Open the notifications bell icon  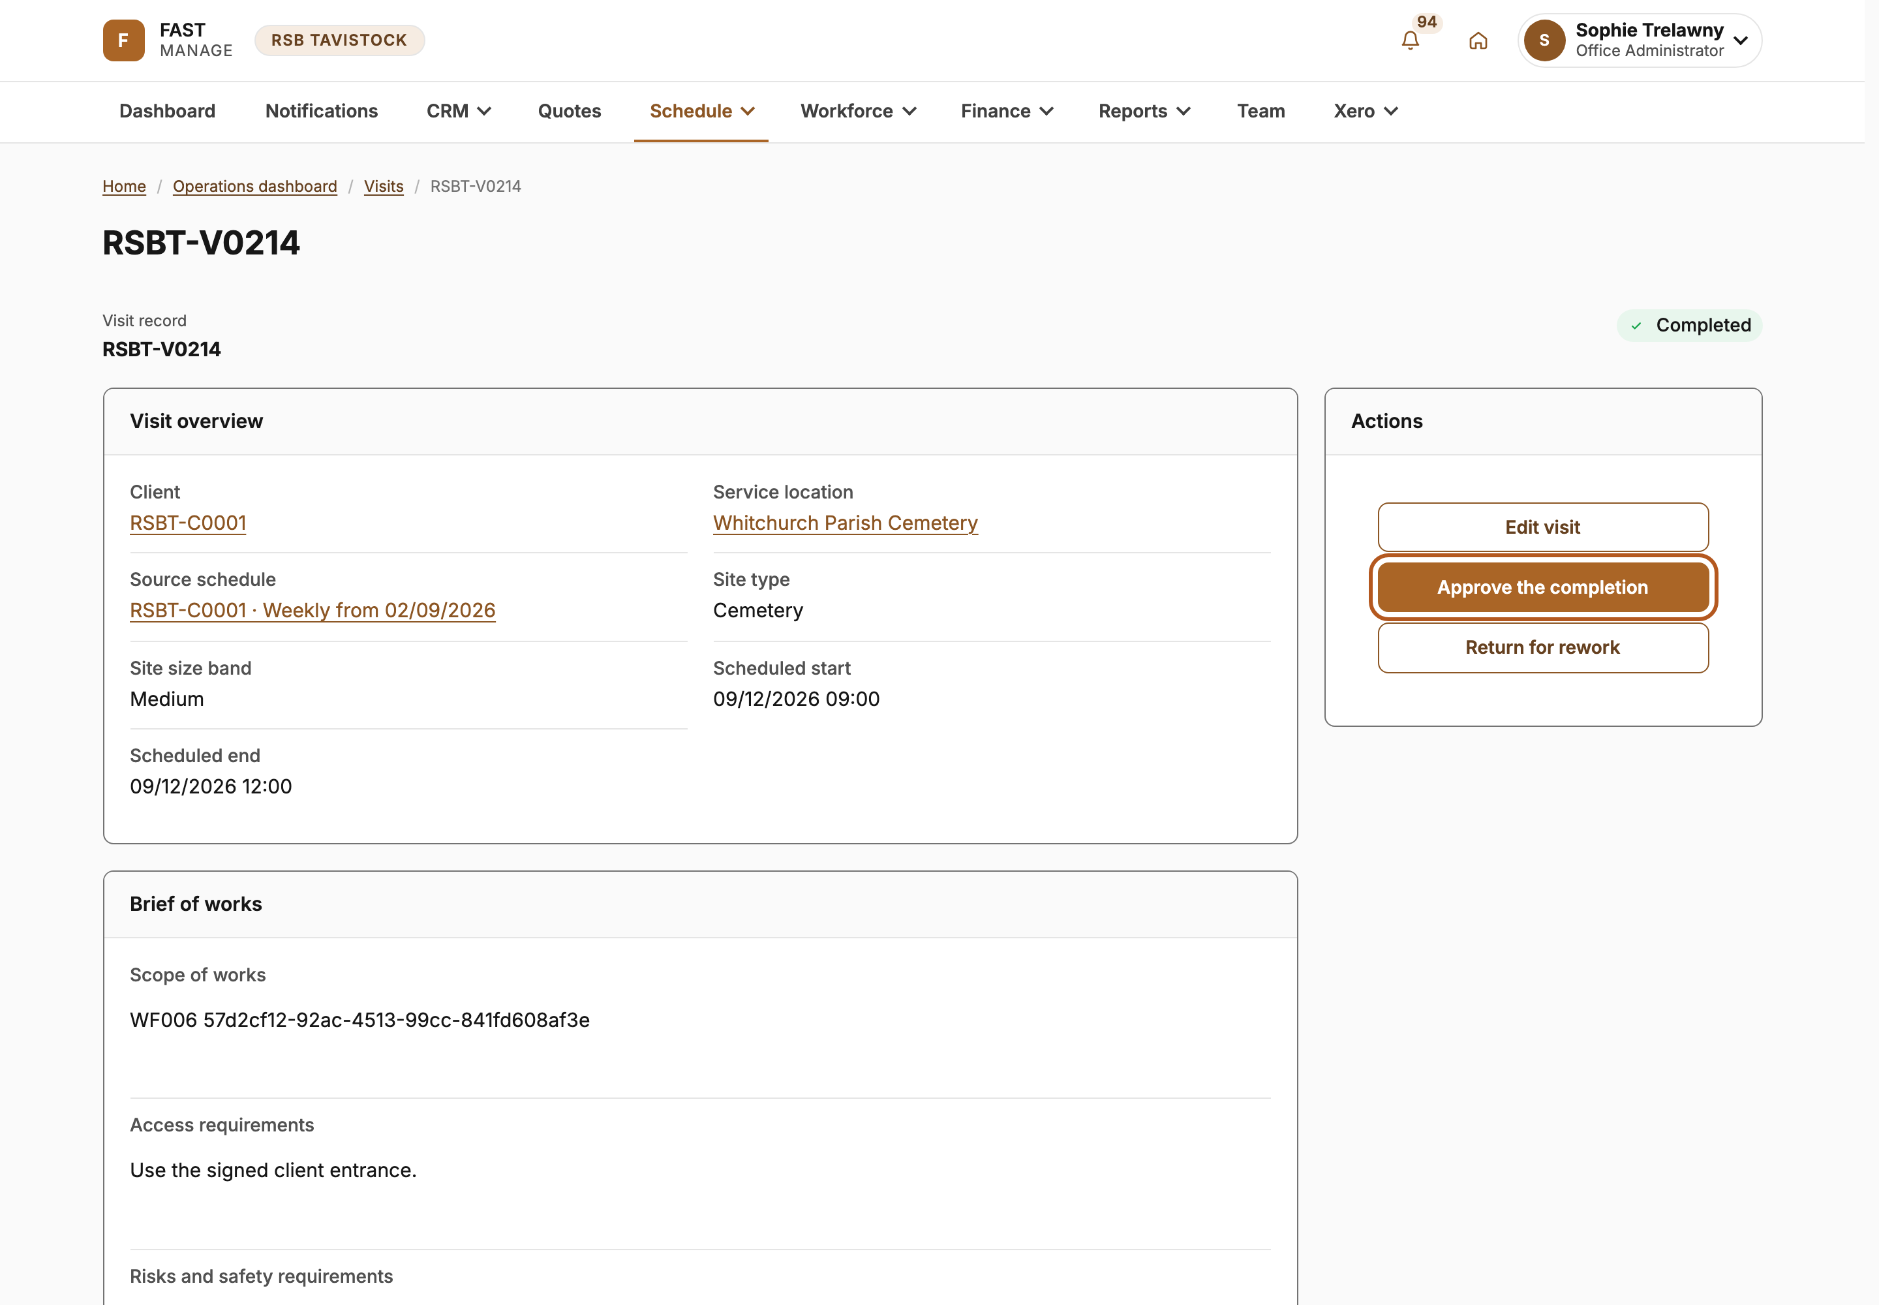tap(1410, 40)
